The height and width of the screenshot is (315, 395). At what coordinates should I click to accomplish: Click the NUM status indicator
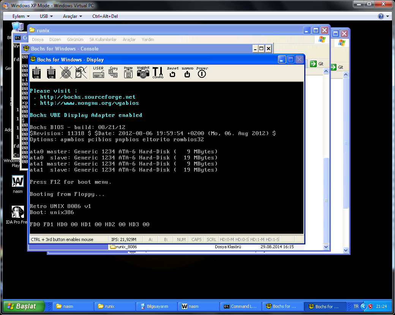181,239
